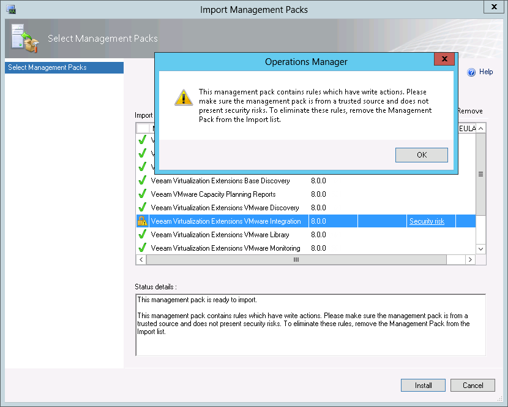Open the Security risk link
Screen dimensions: 508x407
(427, 221)
